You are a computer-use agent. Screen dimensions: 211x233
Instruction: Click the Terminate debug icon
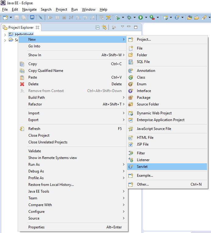[64, 17]
